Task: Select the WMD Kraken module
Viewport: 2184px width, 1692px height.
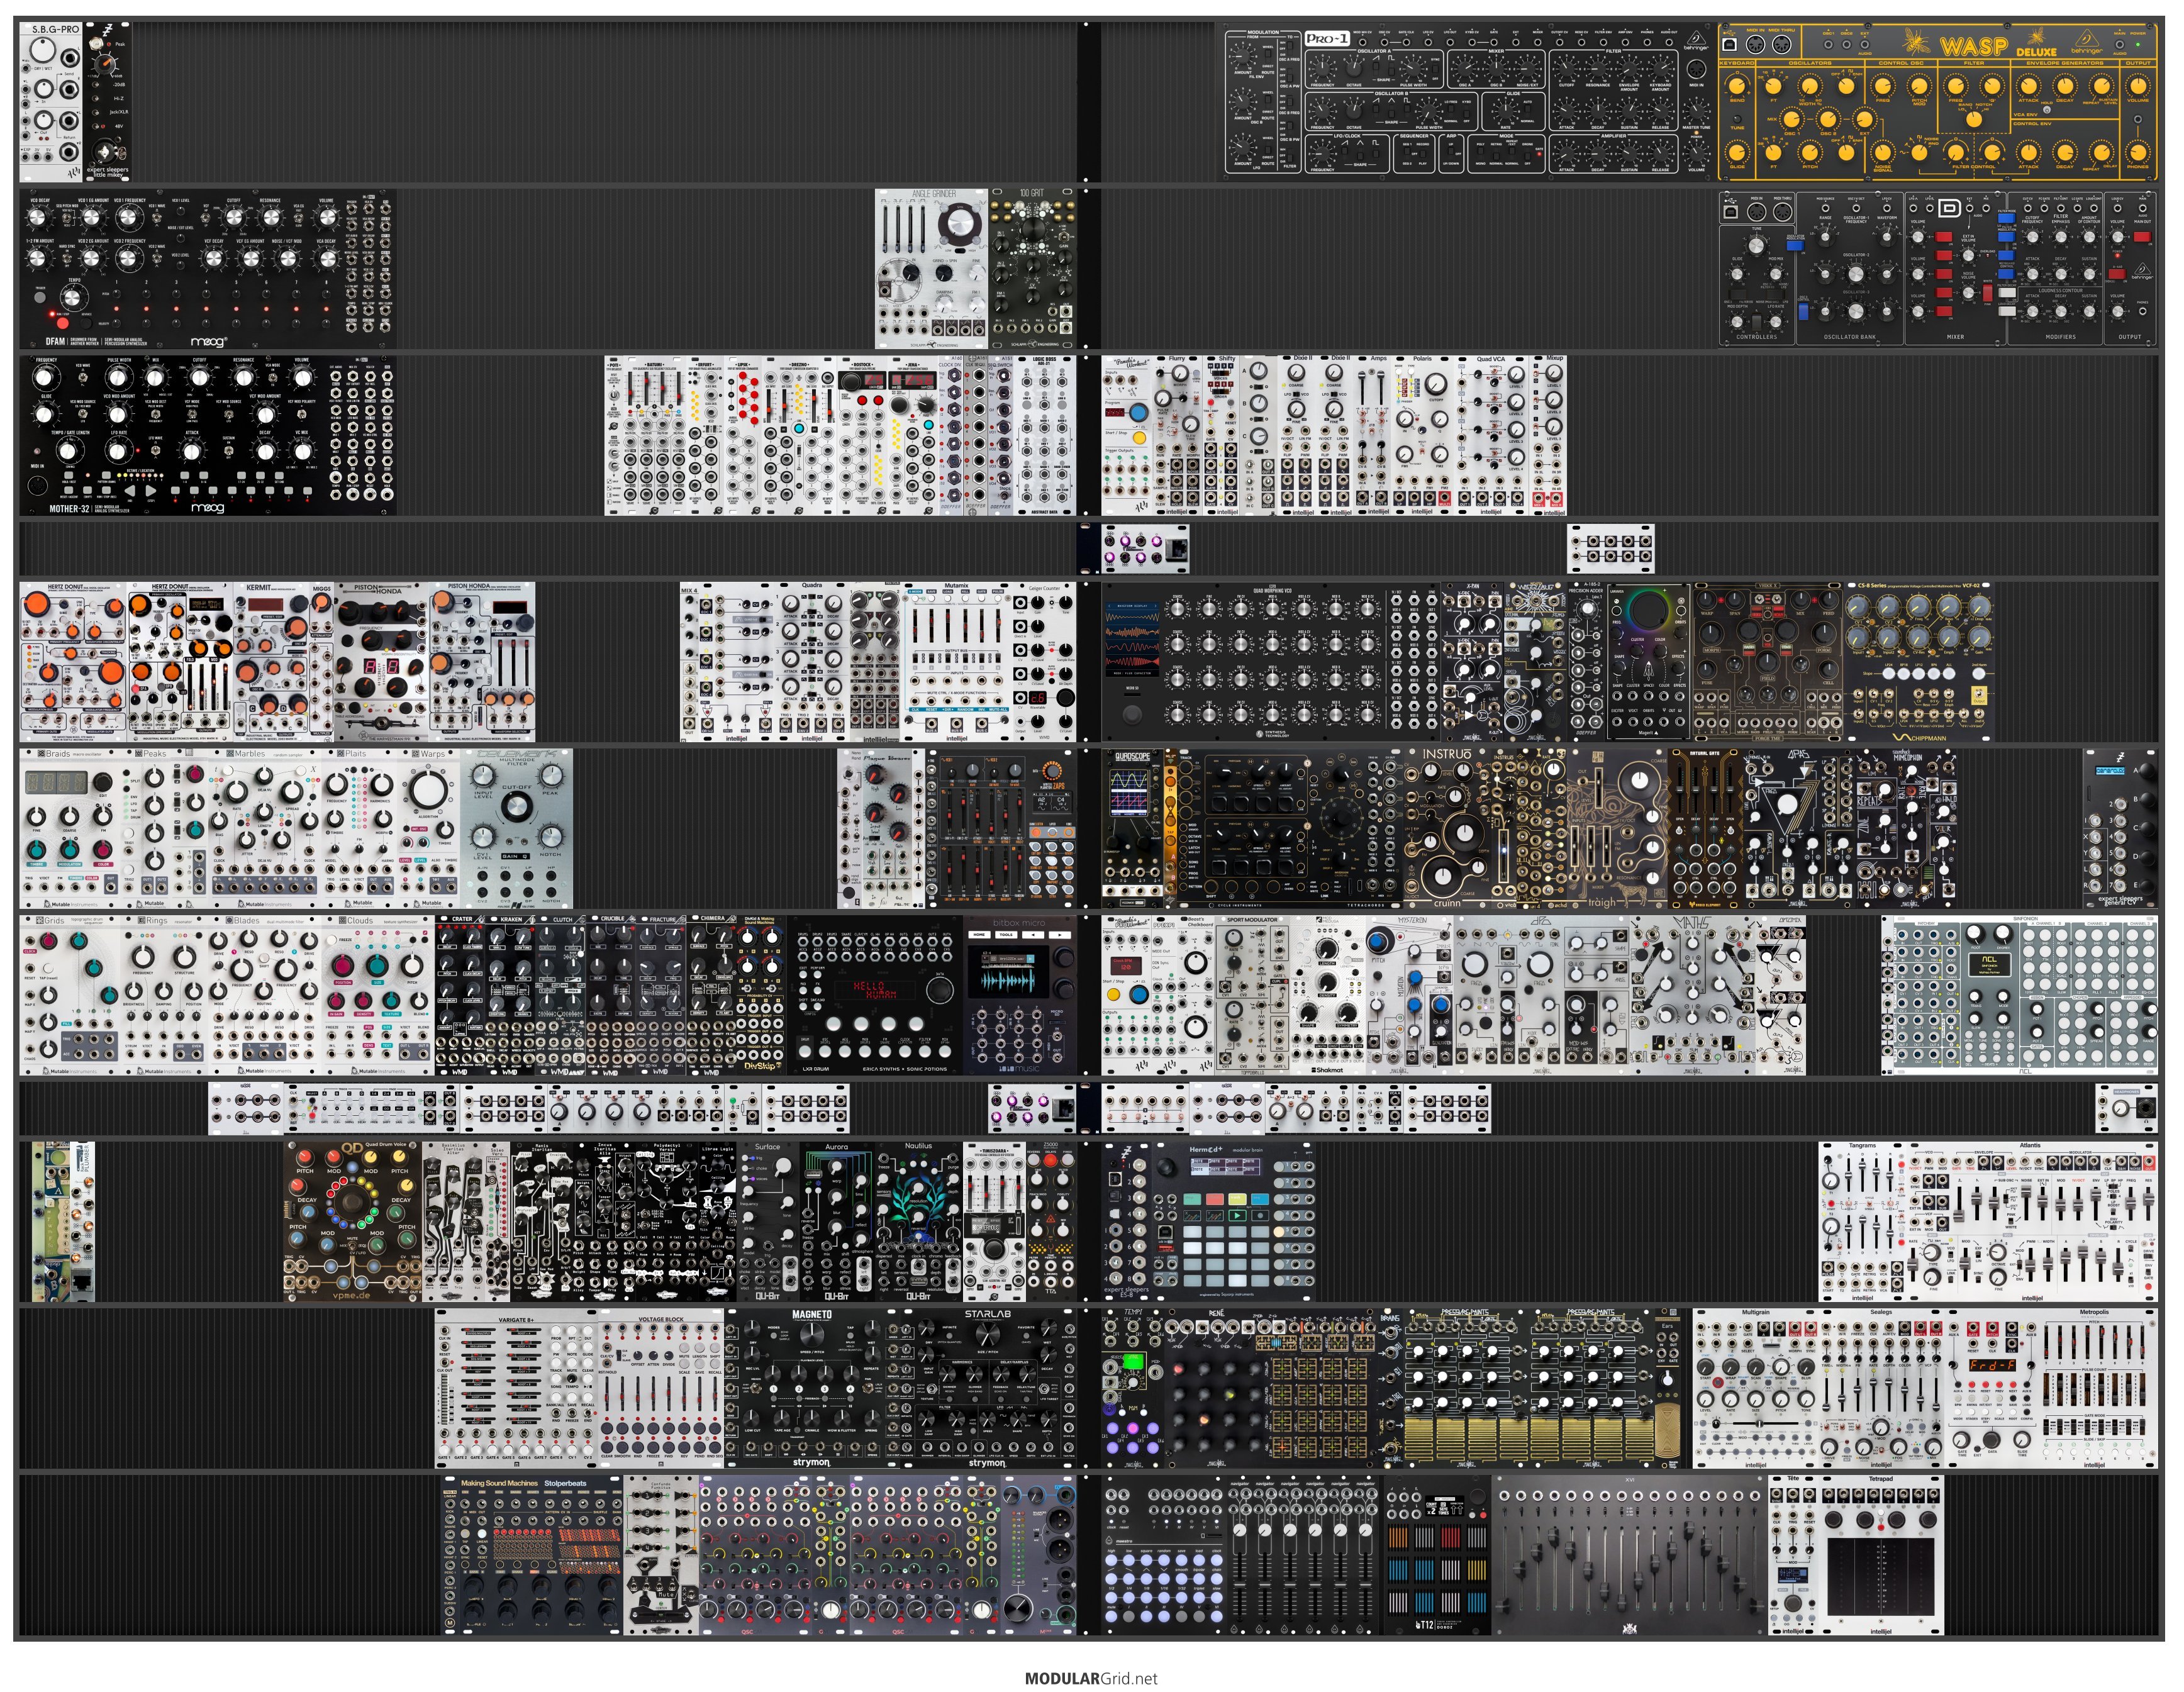Action: coord(511,995)
